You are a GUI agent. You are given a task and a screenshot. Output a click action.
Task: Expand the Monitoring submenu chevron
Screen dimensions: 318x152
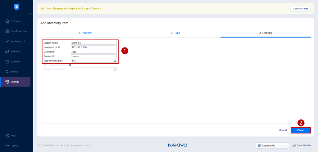point(24,41)
